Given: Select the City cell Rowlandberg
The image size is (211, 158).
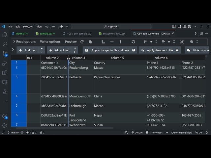Looking at the screenshot, I should point(78,68).
